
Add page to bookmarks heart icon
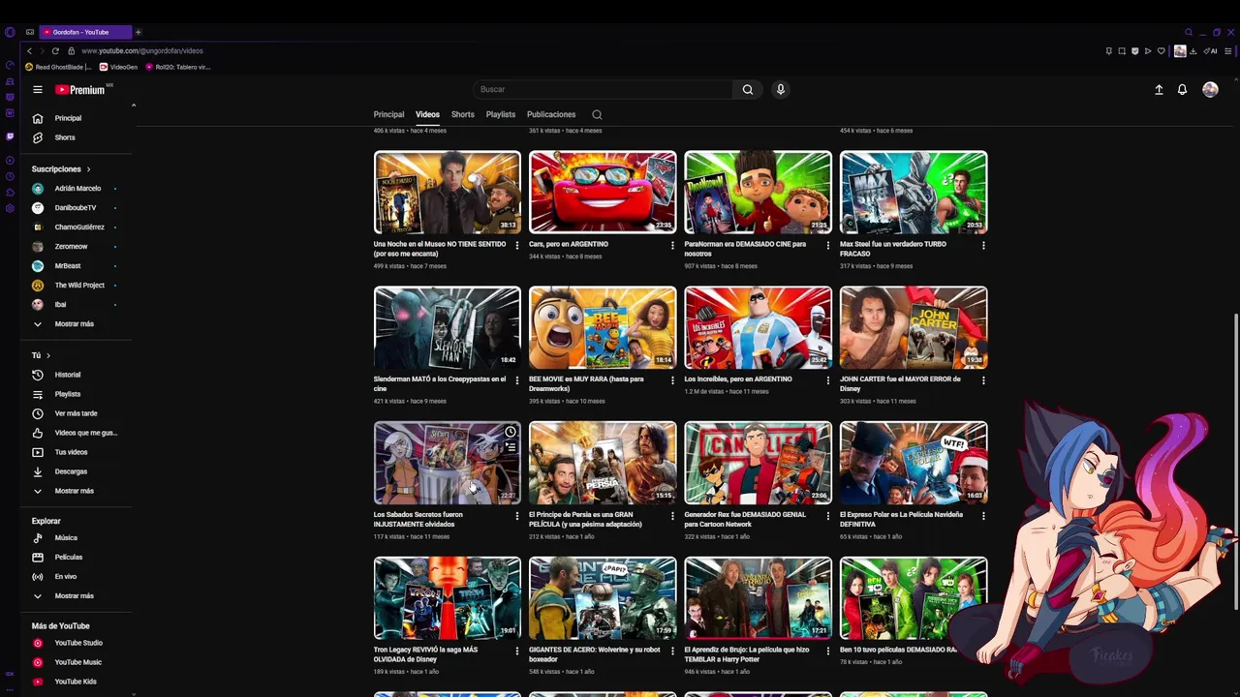click(1161, 50)
